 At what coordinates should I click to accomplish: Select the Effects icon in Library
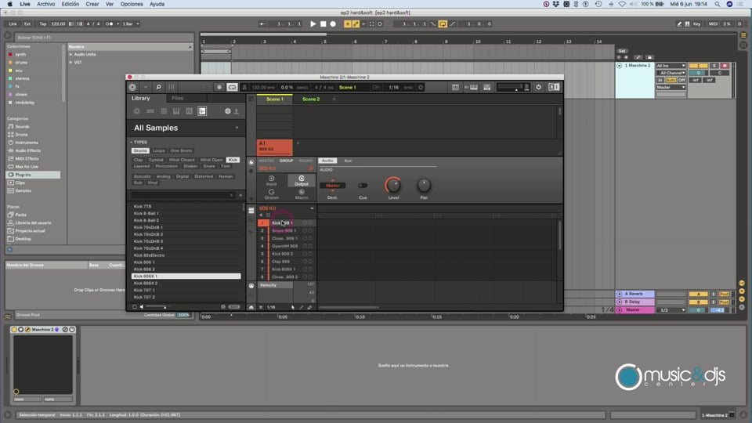[x=189, y=111]
